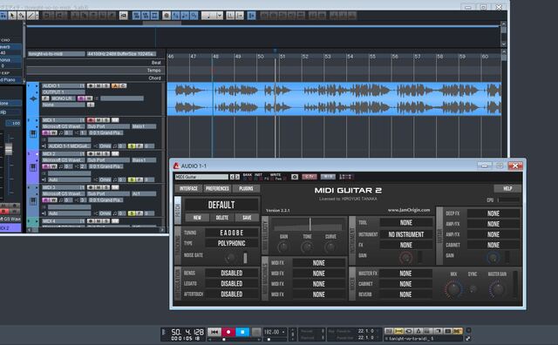The width and height of the screenshot is (558, 345).
Task: Click the audio waveform clip on AUDIO 1
Action: click(x=334, y=98)
